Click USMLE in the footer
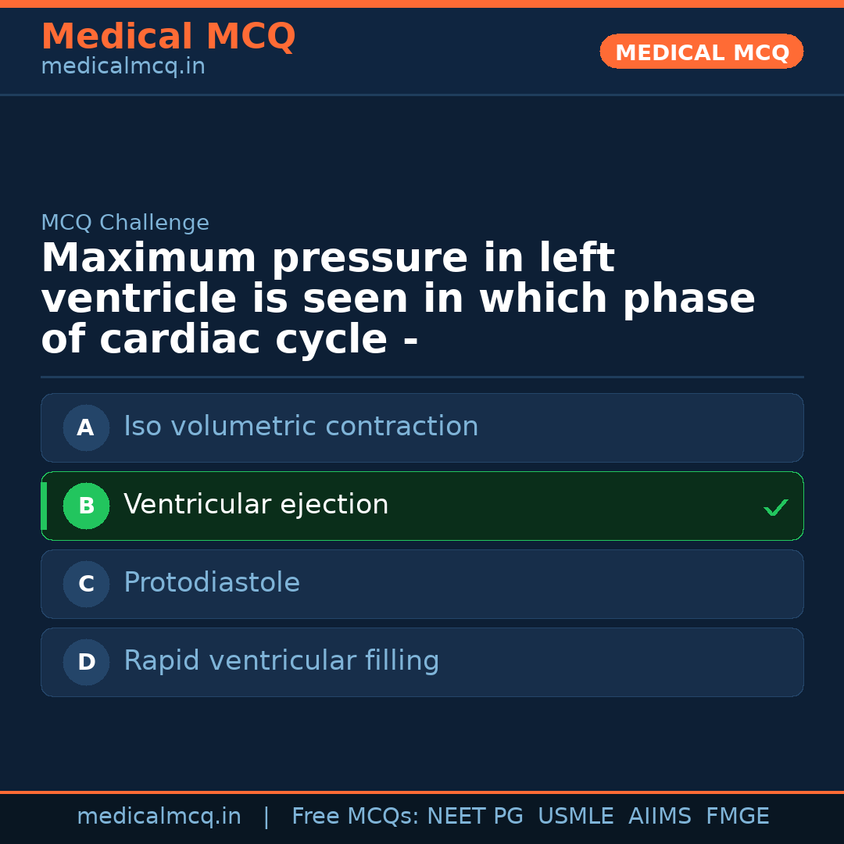The image size is (844, 844). tap(575, 817)
